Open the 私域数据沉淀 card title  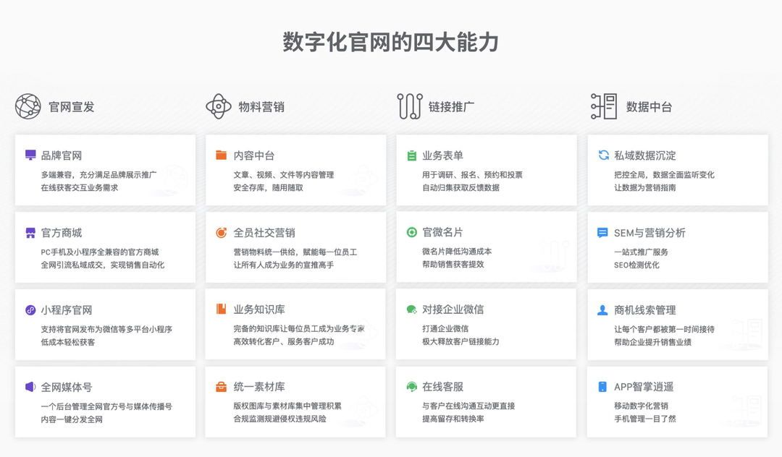click(x=645, y=155)
